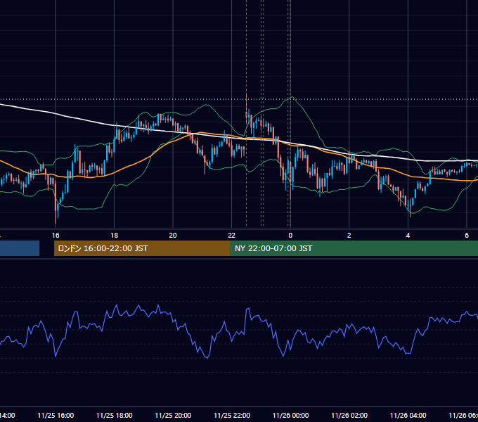Select the ロンドン 16:00-22:00 JST session bar
Screen dimensions: 478x422
coord(142,248)
